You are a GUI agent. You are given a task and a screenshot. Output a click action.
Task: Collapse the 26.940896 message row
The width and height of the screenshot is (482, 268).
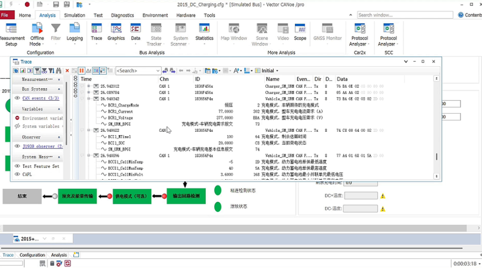coord(89,156)
